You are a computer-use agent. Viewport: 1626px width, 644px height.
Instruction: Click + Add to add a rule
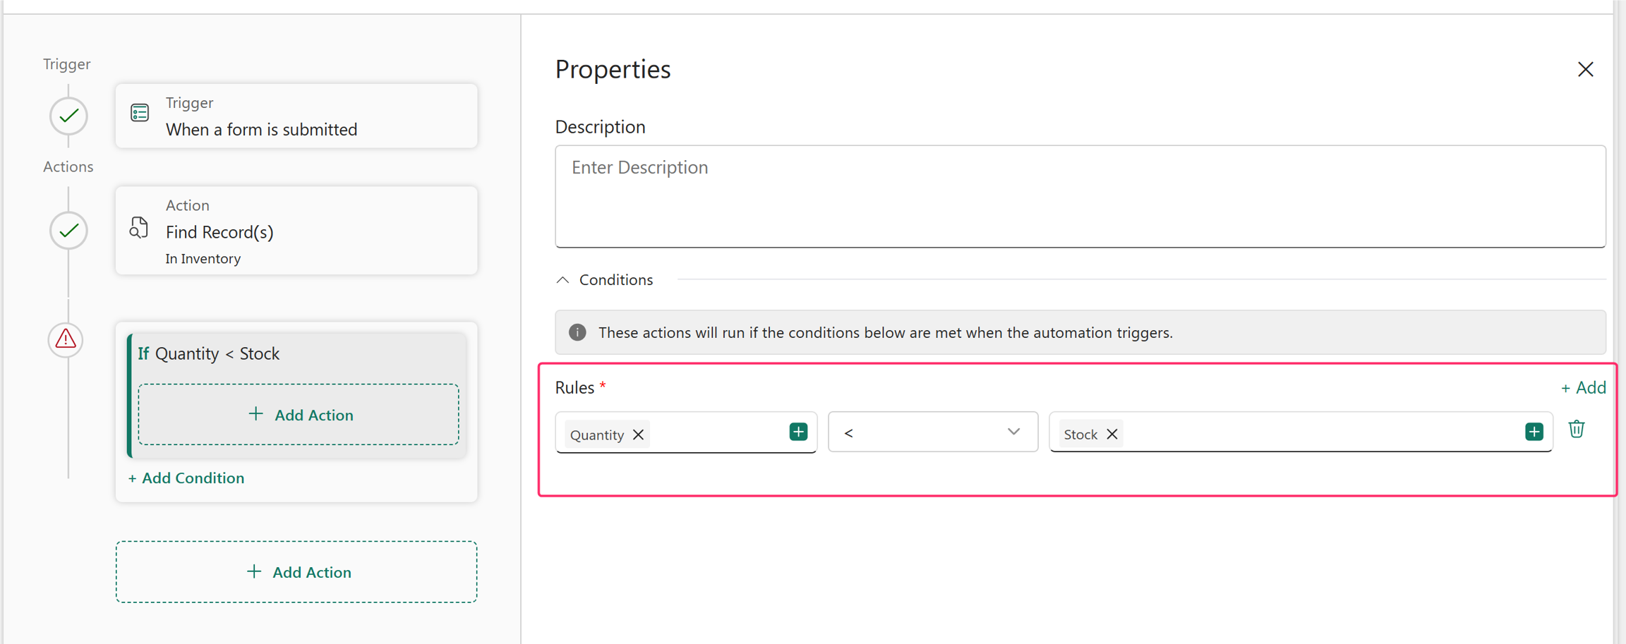(1583, 387)
